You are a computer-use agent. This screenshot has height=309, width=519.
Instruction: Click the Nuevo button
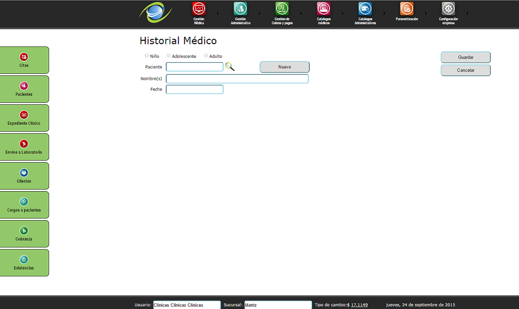[284, 67]
